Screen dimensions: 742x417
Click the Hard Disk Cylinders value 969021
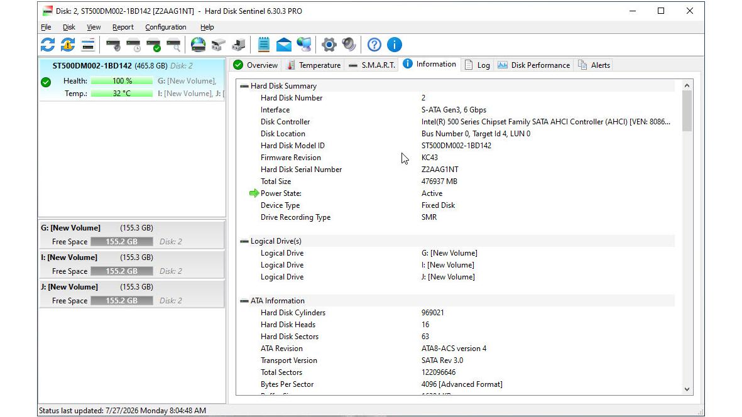[432, 313]
